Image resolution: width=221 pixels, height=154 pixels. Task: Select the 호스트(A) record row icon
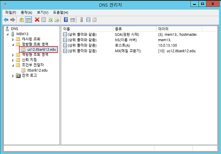(65, 45)
